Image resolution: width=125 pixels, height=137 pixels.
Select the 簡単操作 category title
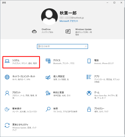[x=17, y=108]
